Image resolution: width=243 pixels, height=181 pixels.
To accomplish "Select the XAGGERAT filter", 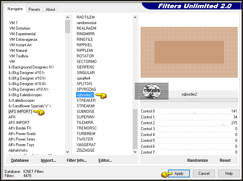I will tap(86, 145).
